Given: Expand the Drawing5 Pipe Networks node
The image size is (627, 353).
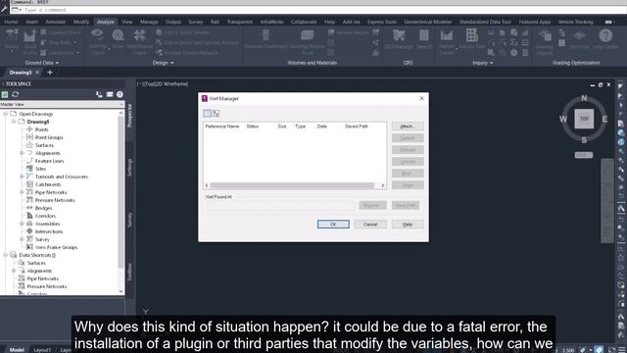Looking at the screenshot, I should [22, 192].
